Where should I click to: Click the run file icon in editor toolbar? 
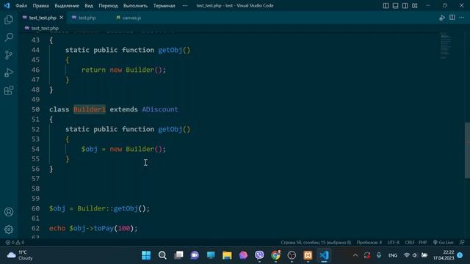[x=442, y=18]
